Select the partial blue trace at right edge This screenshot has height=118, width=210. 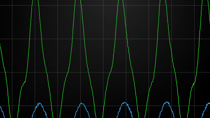pyautogui.click(x=206, y=110)
